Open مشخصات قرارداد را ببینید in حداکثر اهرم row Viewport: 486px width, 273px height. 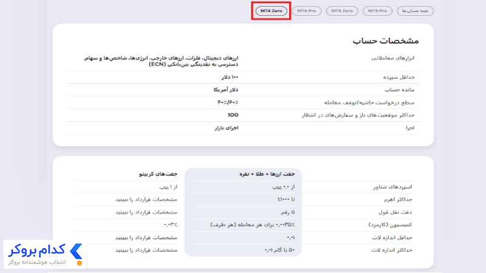pyautogui.click(x=146, y=200)
